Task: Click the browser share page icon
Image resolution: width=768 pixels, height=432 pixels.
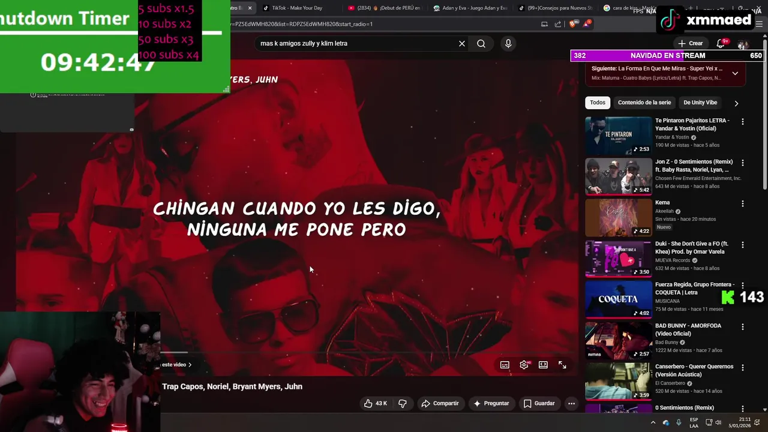Action: 558,24
